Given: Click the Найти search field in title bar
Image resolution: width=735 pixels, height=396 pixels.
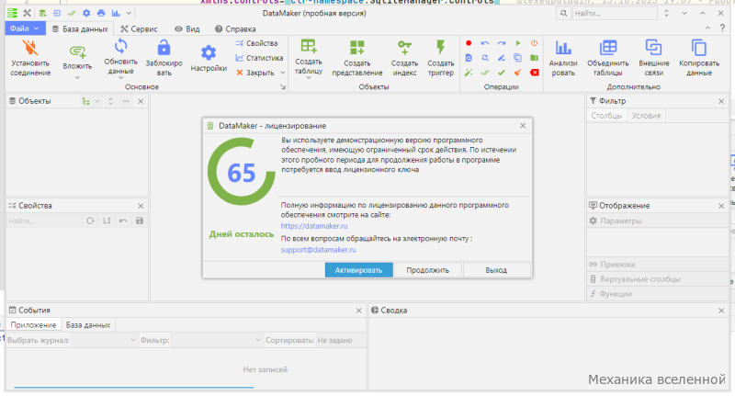Looking at the screenshot, I should [x=615, y=13].
